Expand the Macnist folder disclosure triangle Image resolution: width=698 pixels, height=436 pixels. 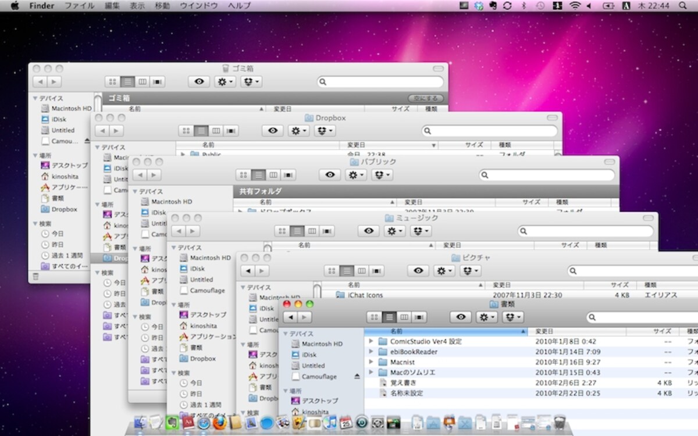tap(371, 362)
